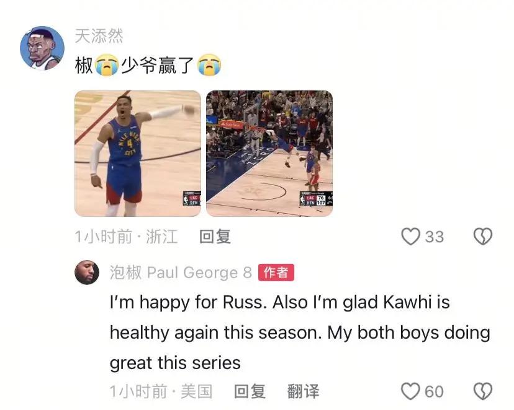
Task: Dislike the comment by 天添然
Action: 482,237
